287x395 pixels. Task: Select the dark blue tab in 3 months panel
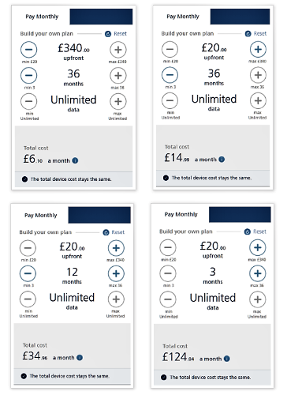tap(240, 214)
